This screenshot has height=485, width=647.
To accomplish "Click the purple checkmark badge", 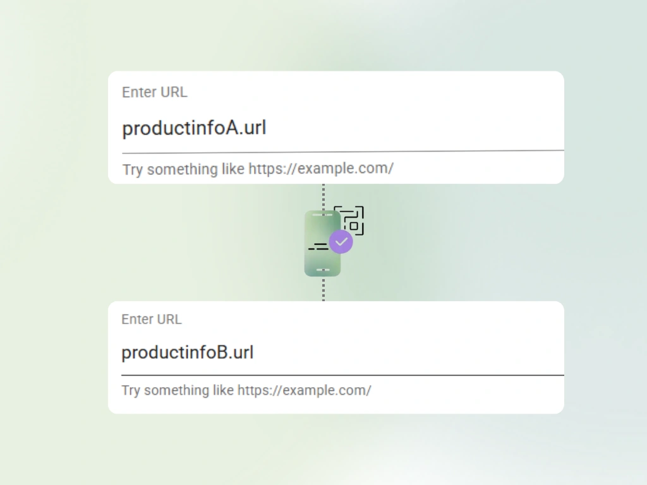I will [341, 242].
